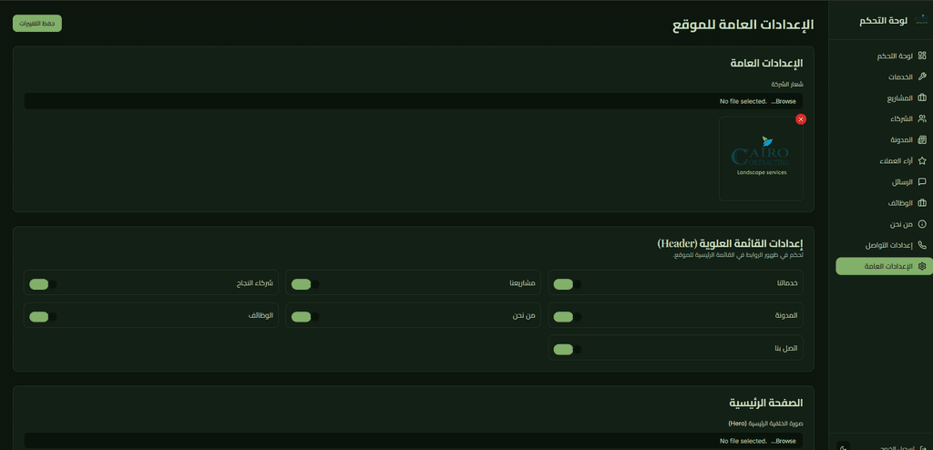Viewport: 933px width, 450px height.
Task: Select the الصفحة الرئيسية section heading
Action: click(766, 403)
